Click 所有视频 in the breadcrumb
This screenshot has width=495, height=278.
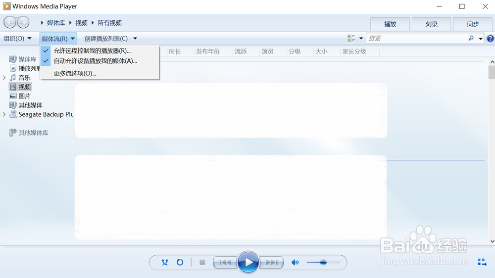(x=109, y=23)
